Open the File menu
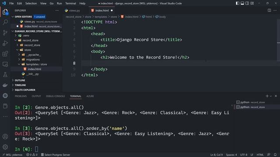 pyautogui.click(x=11, y=3)
